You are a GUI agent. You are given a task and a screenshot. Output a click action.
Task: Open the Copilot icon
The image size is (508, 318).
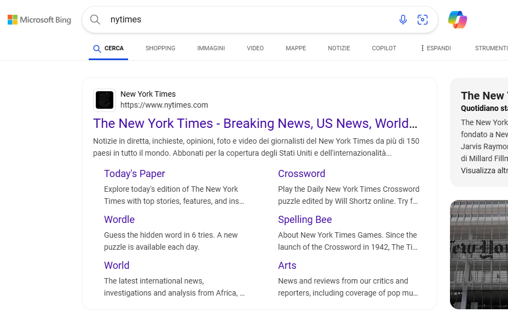click(x=458, y=20)
